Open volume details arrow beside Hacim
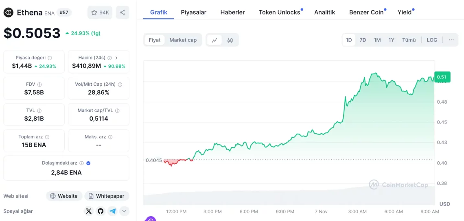 116,58
